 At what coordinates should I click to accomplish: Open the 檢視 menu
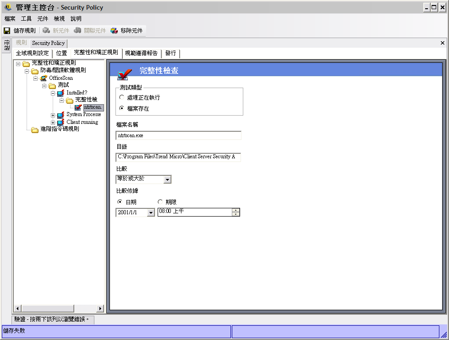[x=59, y=19]
